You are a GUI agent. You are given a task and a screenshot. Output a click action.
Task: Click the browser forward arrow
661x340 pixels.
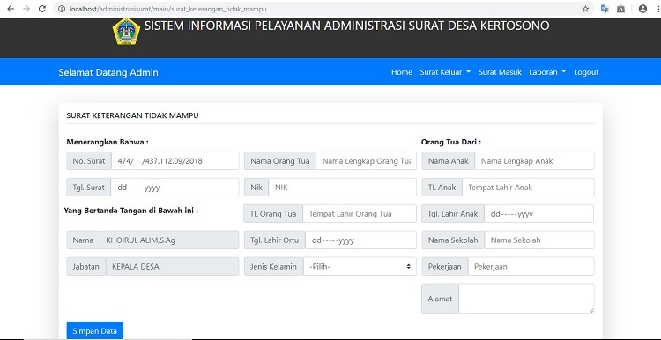pos(26,9)
